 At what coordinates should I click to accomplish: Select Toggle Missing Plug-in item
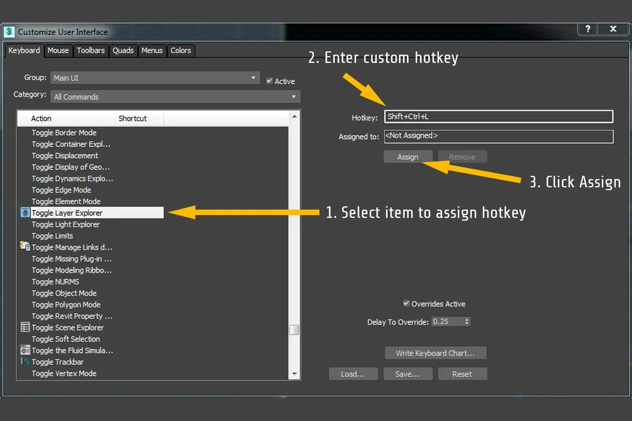coord(72,259)
